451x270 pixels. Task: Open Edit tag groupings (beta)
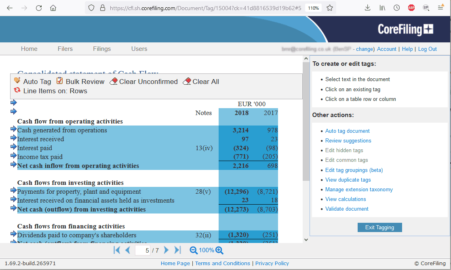point(354,170)
